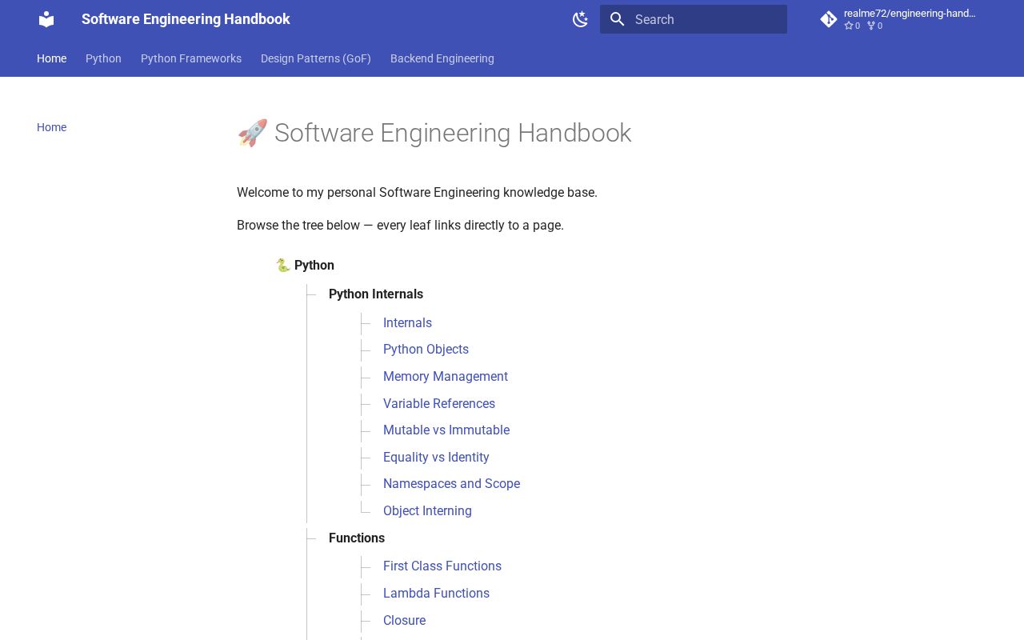Follow the Variable References link

(439, 404)
